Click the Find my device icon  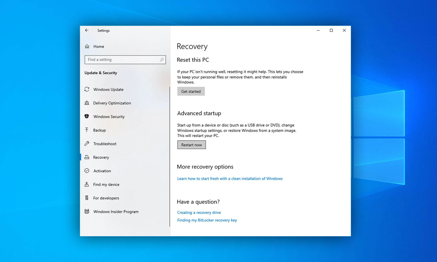[x=87, y=184]
